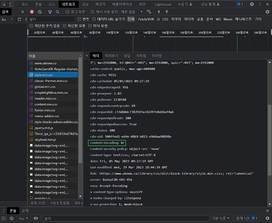Enable 로그 보존 checkbox
This screenshot has height=223, width=272.
[67, 12]
